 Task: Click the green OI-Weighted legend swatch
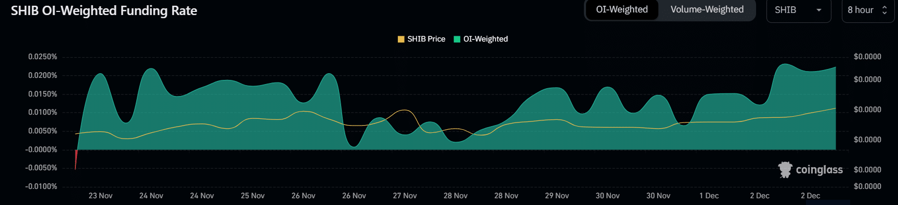(457, 39)
